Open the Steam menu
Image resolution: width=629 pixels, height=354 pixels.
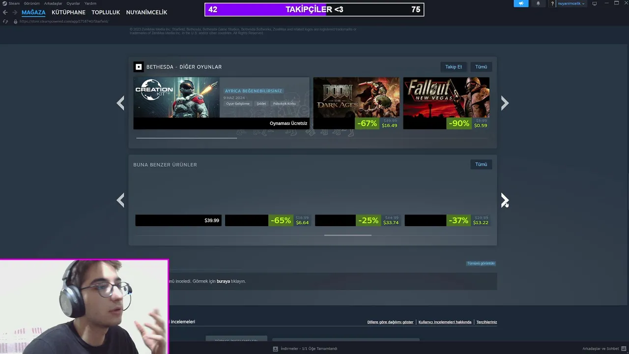14,3
